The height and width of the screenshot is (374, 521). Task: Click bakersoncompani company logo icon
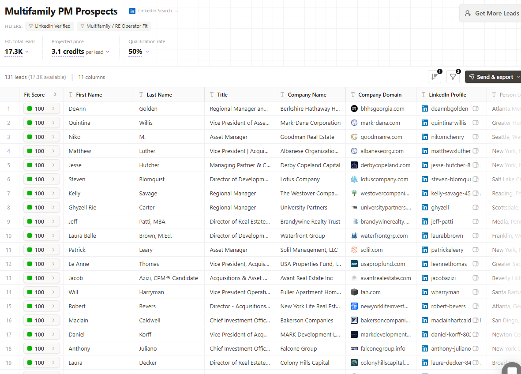click(x=354, y=320)
